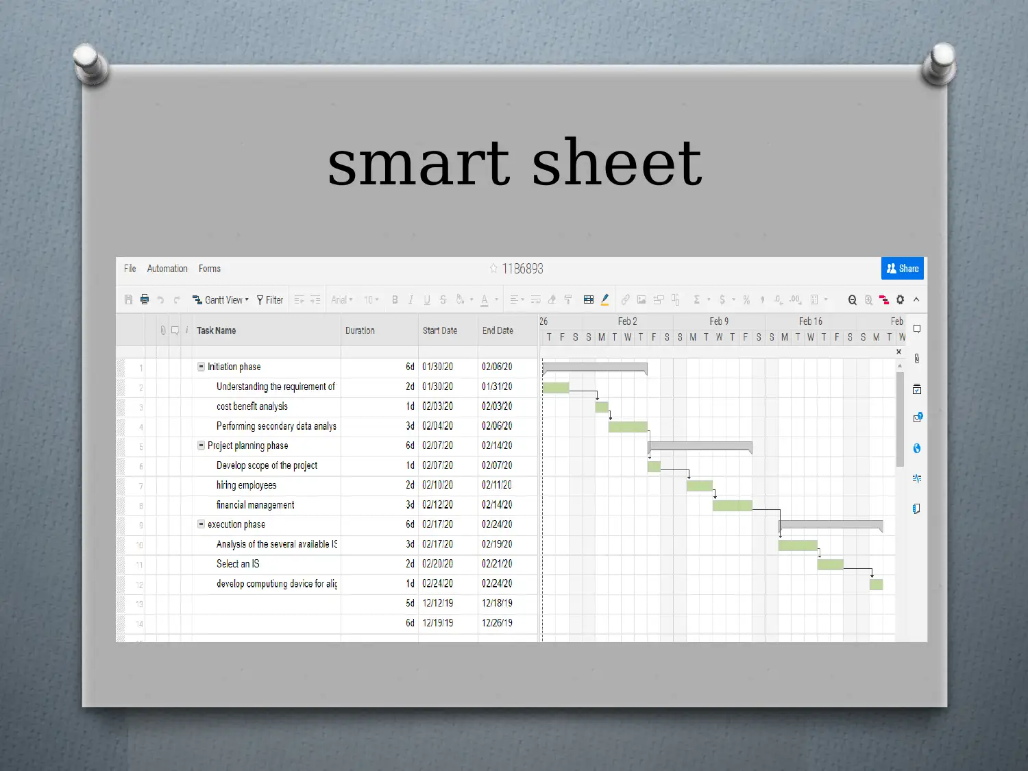Click the clear formatting eraser icon
Image resolution: width=1028 pixels, height=771 pixels.
point(552,299)
